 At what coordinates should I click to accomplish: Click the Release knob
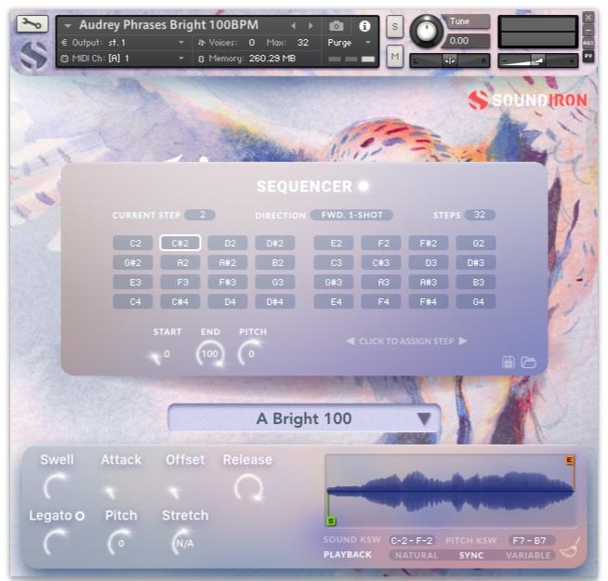point(248,487)
